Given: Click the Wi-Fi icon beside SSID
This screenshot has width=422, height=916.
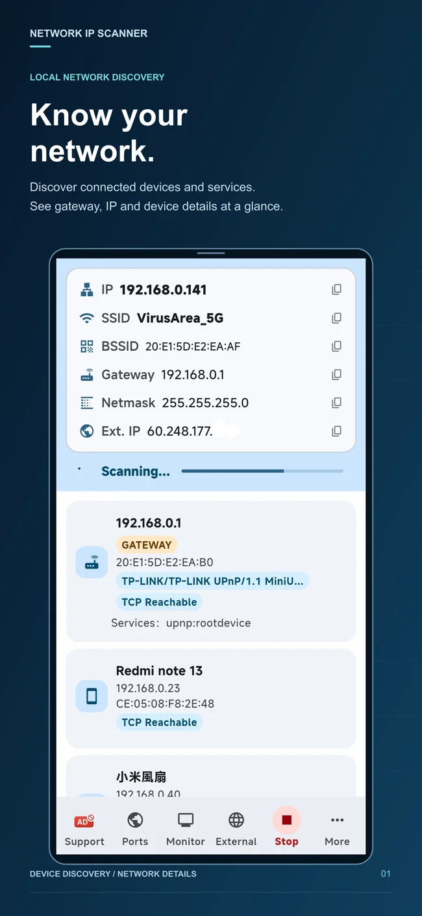Looking at the screenshot, I should coord(86,318).
